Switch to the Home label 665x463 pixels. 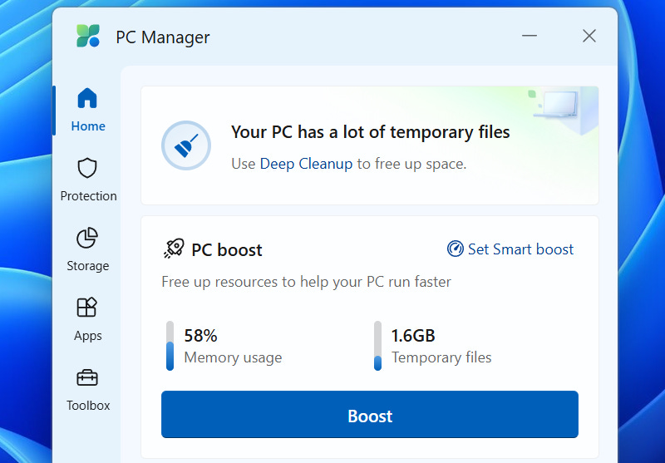pyautogui.click(x=88, y=126)
